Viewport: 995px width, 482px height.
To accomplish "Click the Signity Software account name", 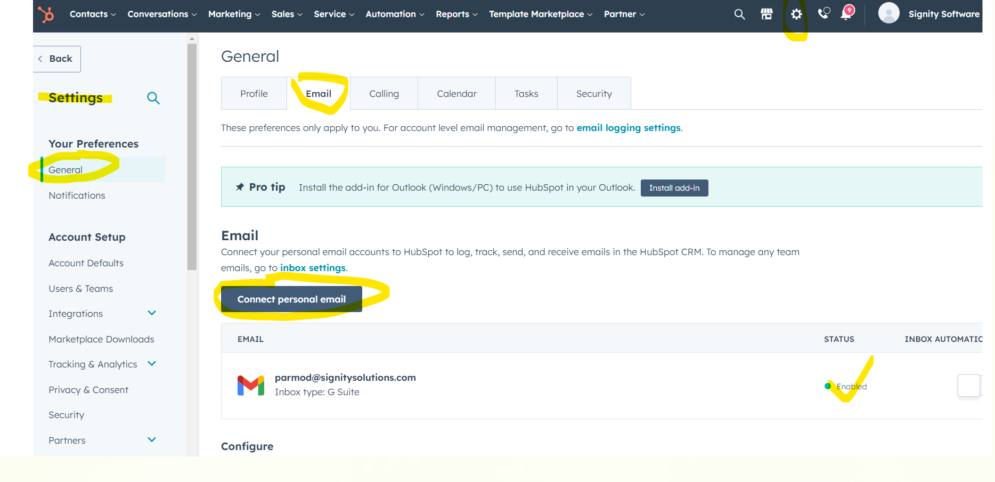I will tap(944, 14).
